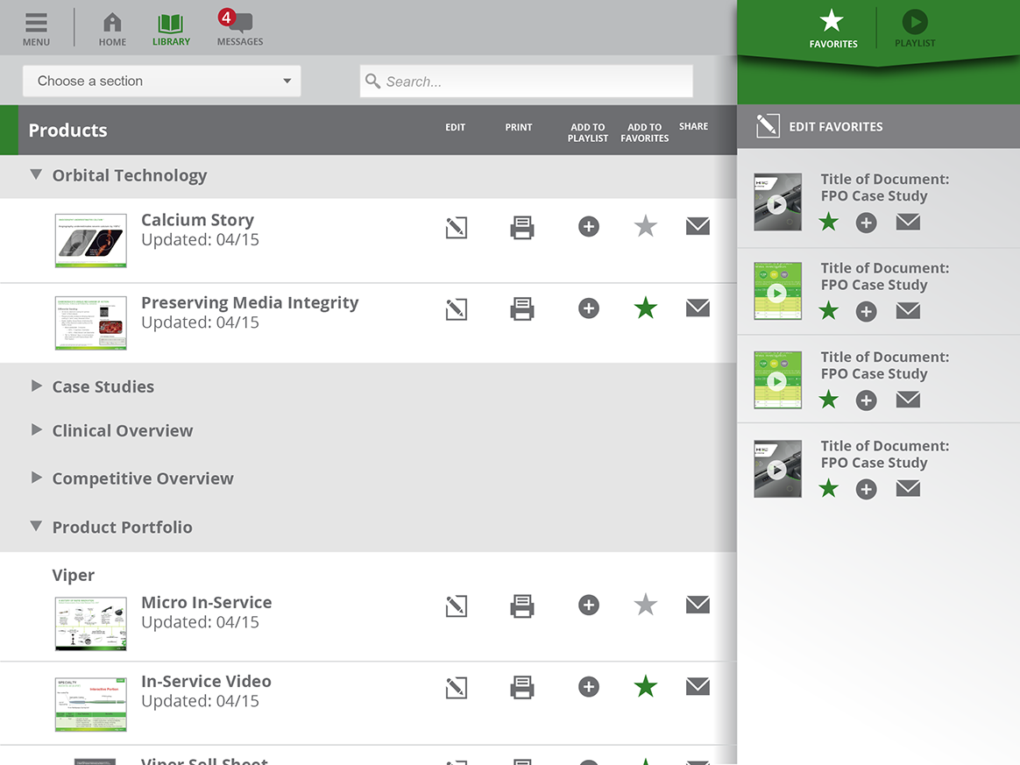Toggle the green star on Preserving Media Integrity
Viewport: 1020px width, 765px height.
(645, 308)
